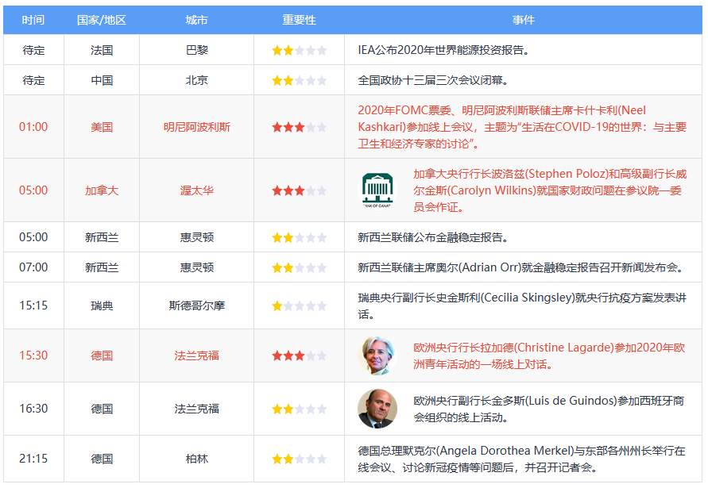Select the 新西兰联储公布金融稳定报告 event text
The height and width of the screenshot is (488, 708).
tap(432, 237)
